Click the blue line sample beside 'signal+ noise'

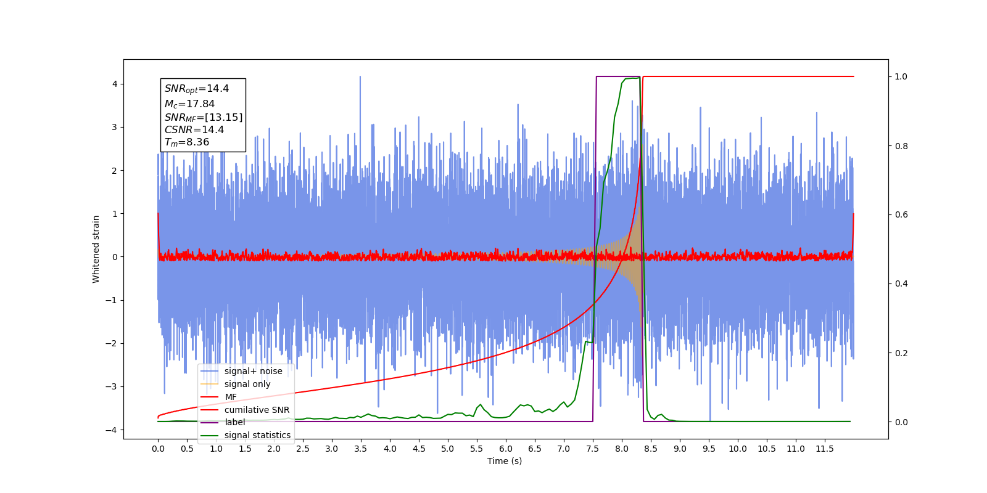[x=210, y=371]
